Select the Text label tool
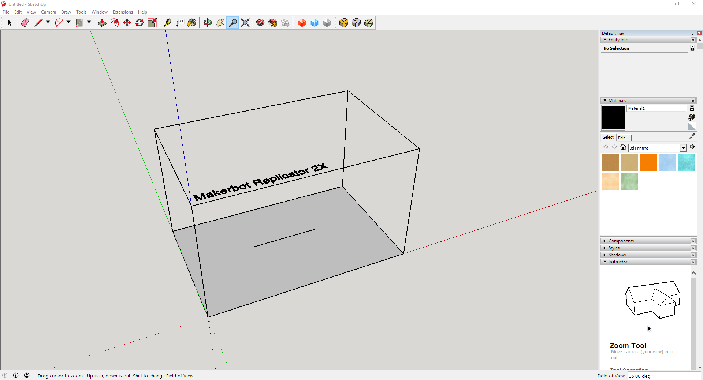703x380 pixels. (x=180, y=23)
